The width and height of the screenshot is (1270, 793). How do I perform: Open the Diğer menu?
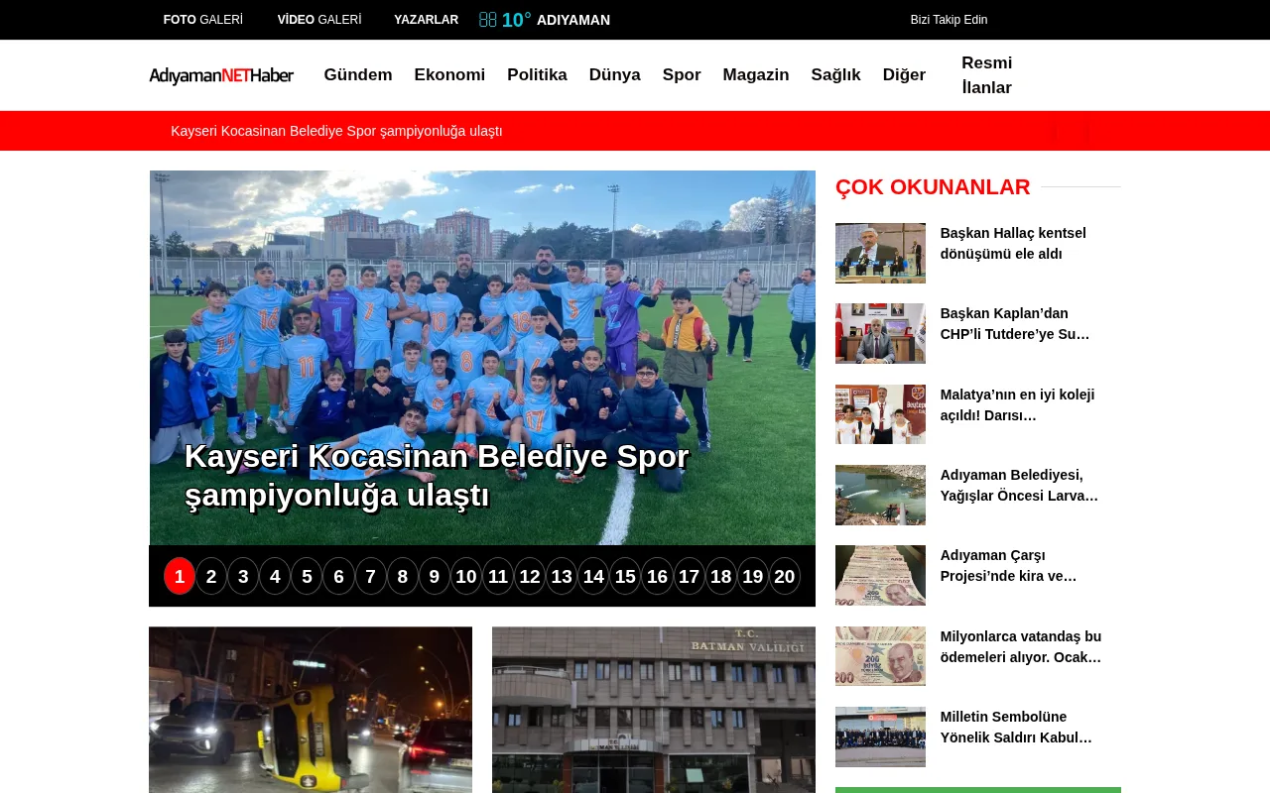[904, 74]
